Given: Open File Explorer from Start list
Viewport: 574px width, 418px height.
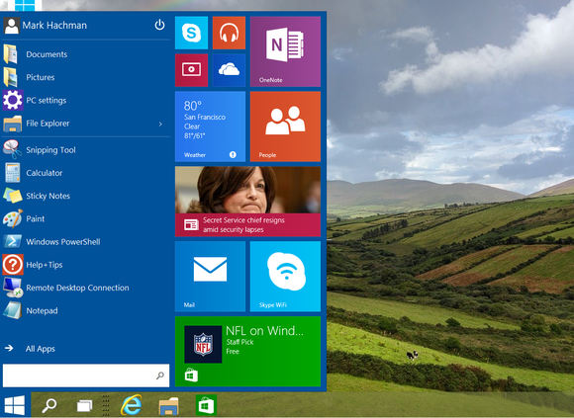Looking at the screenshot, I should [86, 124].
